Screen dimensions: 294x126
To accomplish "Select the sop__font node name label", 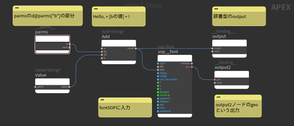I will 168,51.
